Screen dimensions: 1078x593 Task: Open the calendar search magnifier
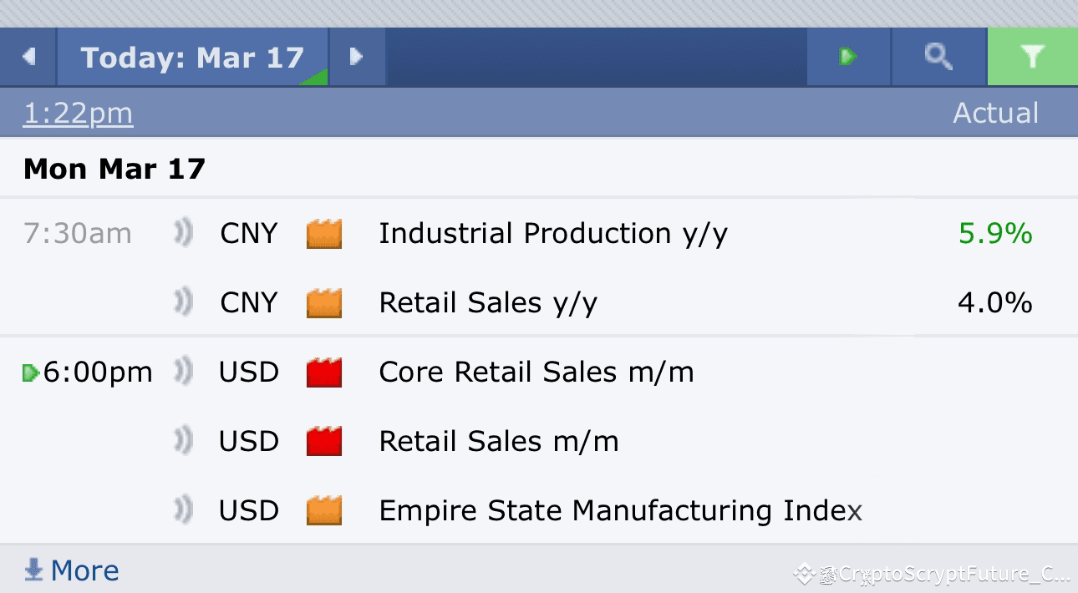click(939, 57)
